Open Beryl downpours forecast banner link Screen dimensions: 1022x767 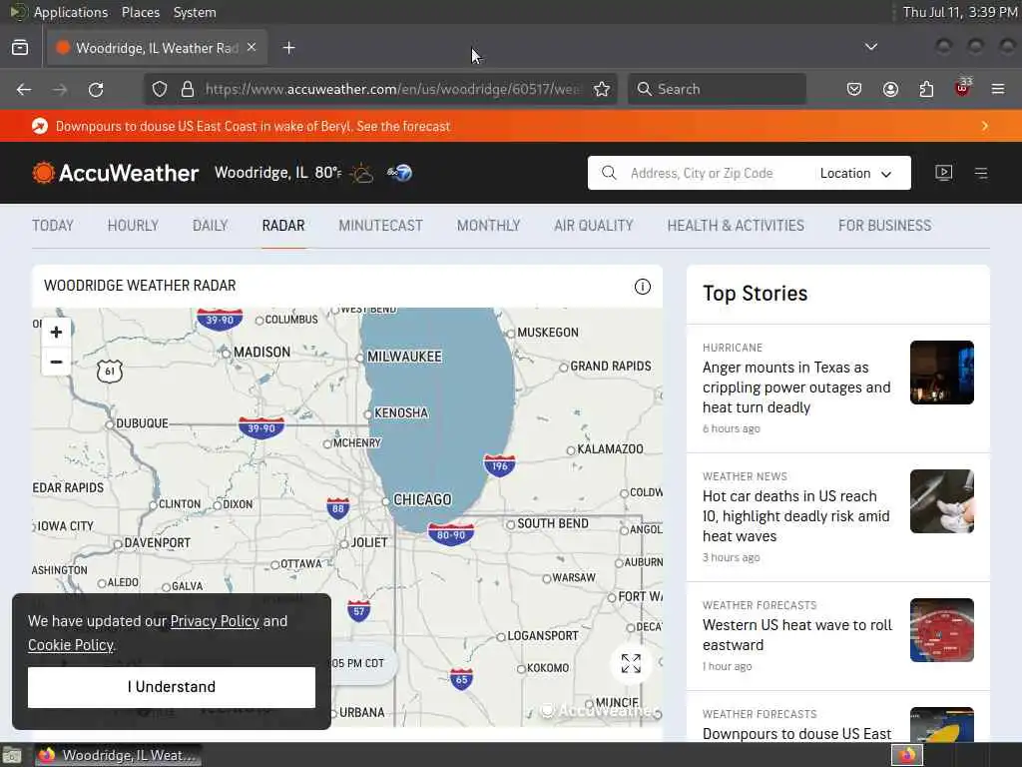click(x=253, y=127)
